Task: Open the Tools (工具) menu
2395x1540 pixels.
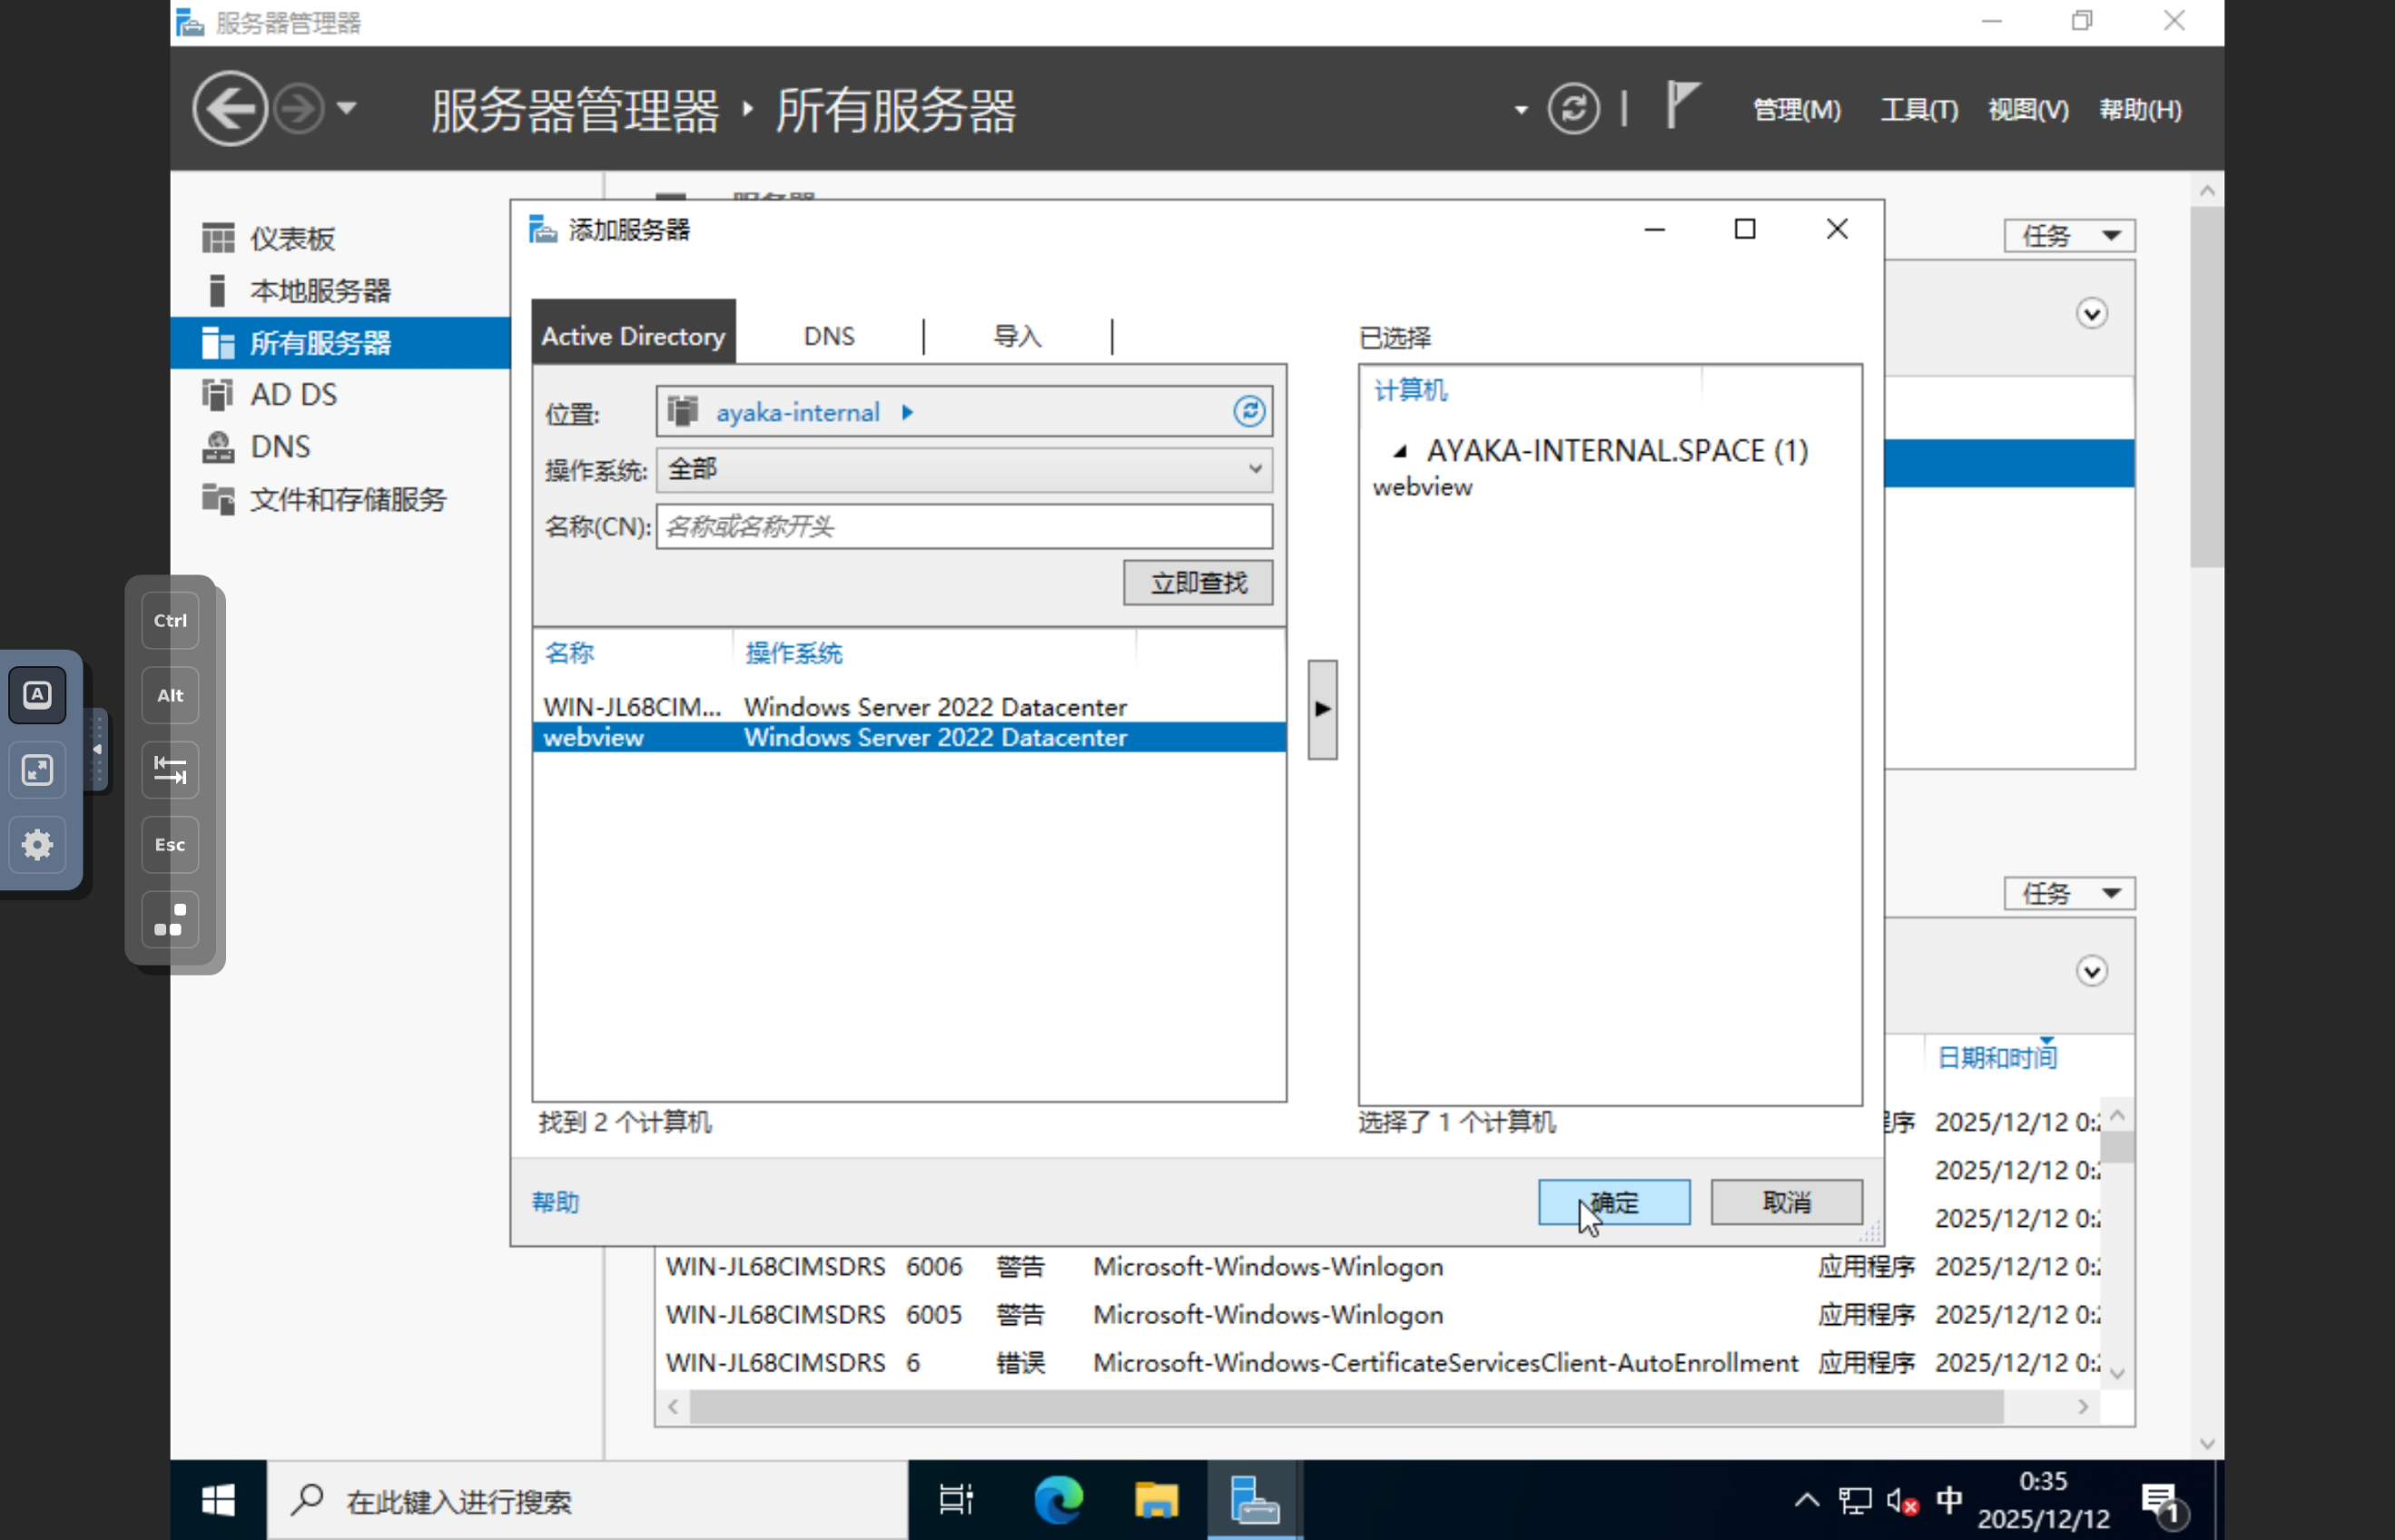Action: point(1917,109)
